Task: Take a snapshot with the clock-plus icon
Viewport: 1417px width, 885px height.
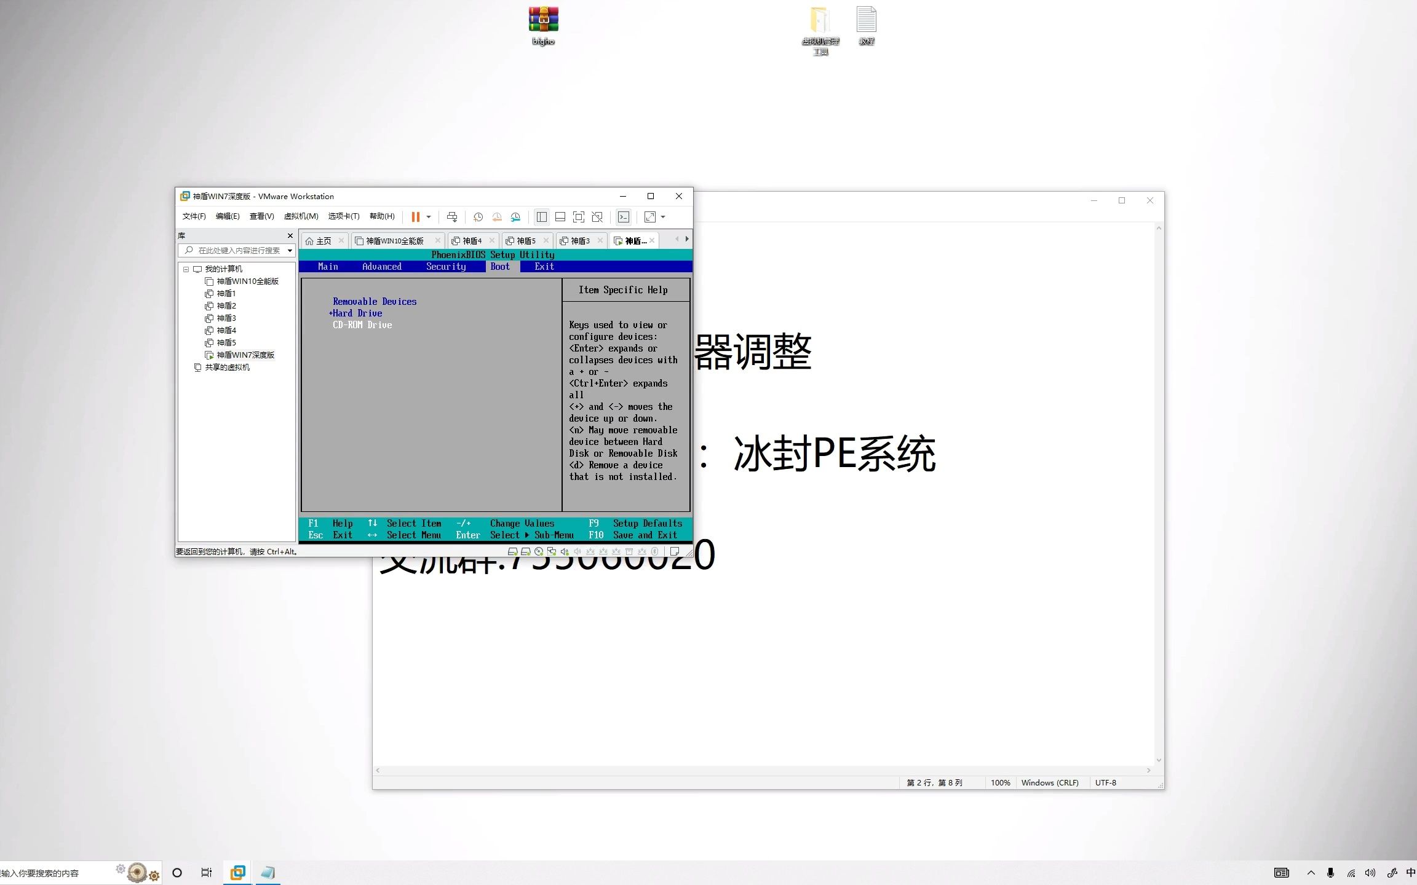Action: (478, 217)
